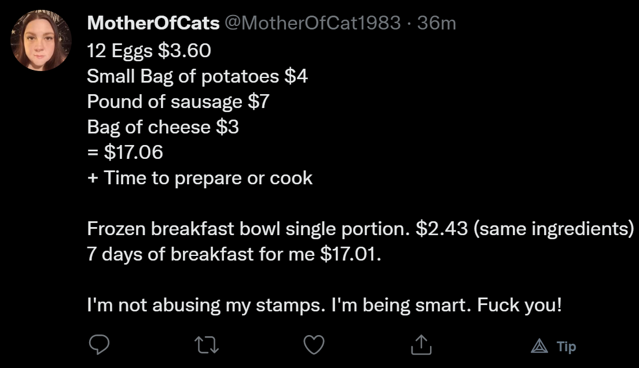Viewport: 639px width, 368px height.
Task: Open the share menu via upload icon
Action: click(x=421, y=344)
